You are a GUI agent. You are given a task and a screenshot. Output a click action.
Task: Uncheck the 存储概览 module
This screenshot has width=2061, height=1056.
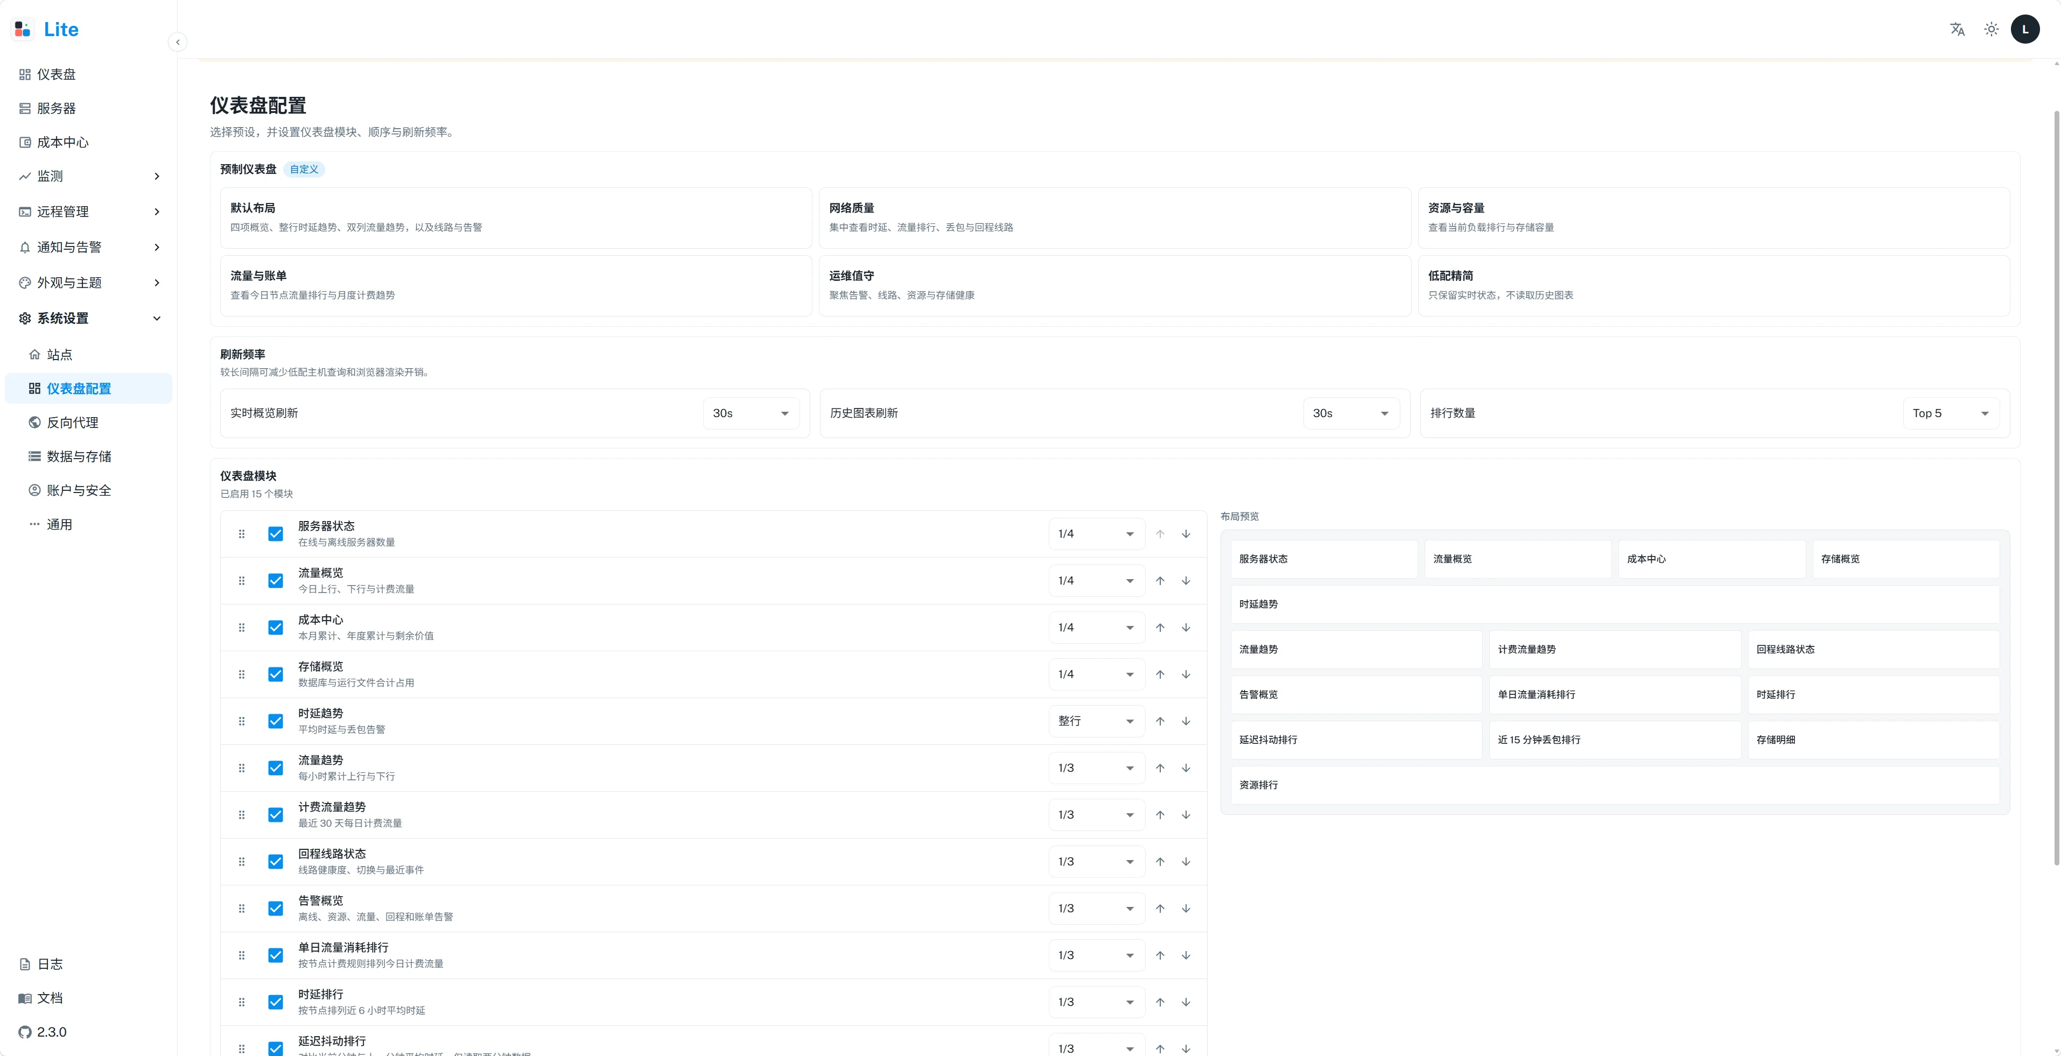(x=275, y=674)
